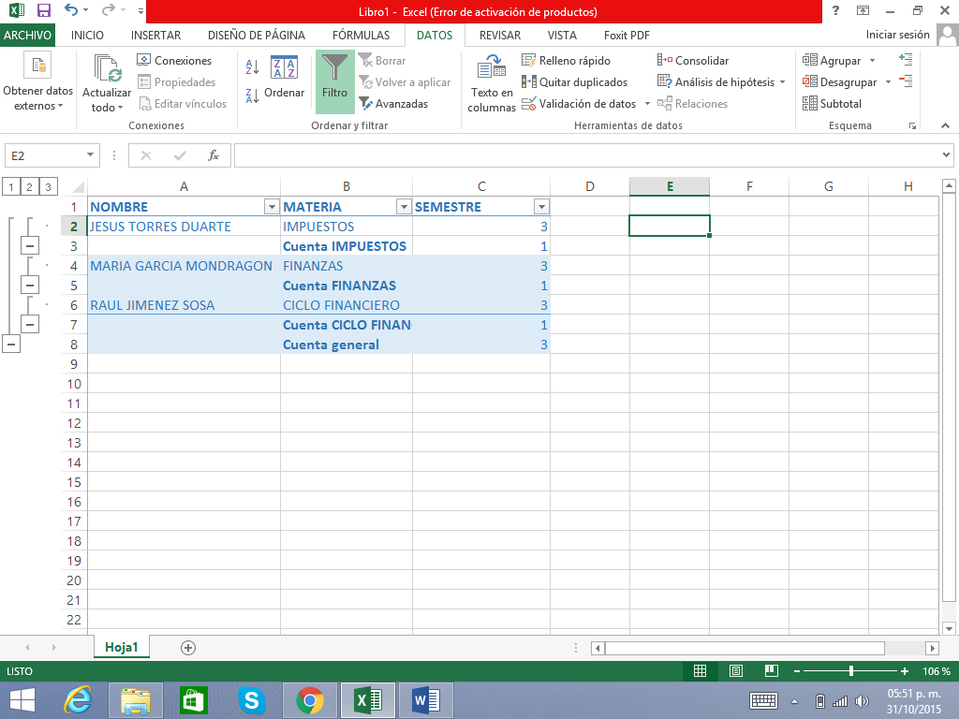Image resolution: width=959 pixels, height=719 pixels.
Task: Open the FÓRMULAS ribbon tab
Action: [x=361, y=36]
